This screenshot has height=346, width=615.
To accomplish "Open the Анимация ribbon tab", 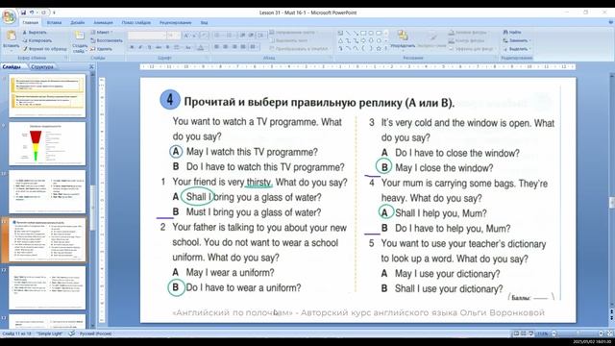I will pos(103,23).
